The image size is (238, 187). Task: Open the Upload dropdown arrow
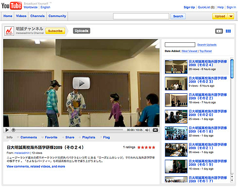[231, 16]
